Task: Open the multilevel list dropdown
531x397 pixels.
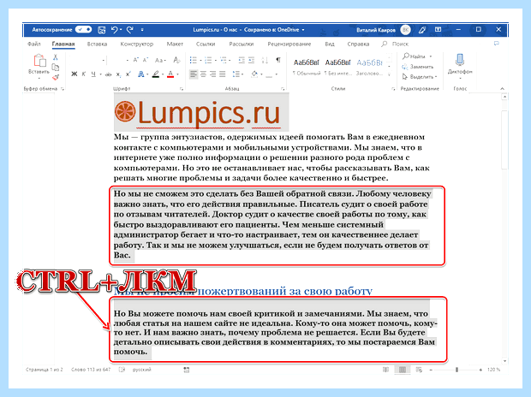Action: (x=230, y=61)
